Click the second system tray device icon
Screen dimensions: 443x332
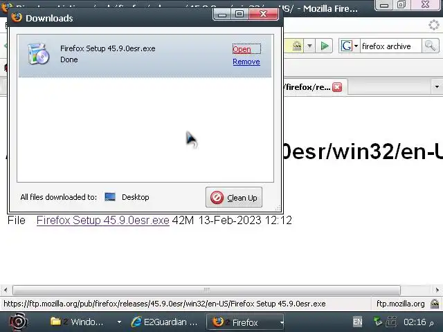coord(391,322)
